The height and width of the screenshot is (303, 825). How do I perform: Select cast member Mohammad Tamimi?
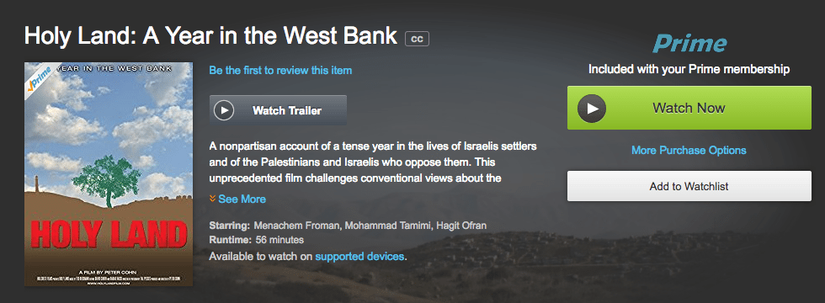(x=390, y=226)
